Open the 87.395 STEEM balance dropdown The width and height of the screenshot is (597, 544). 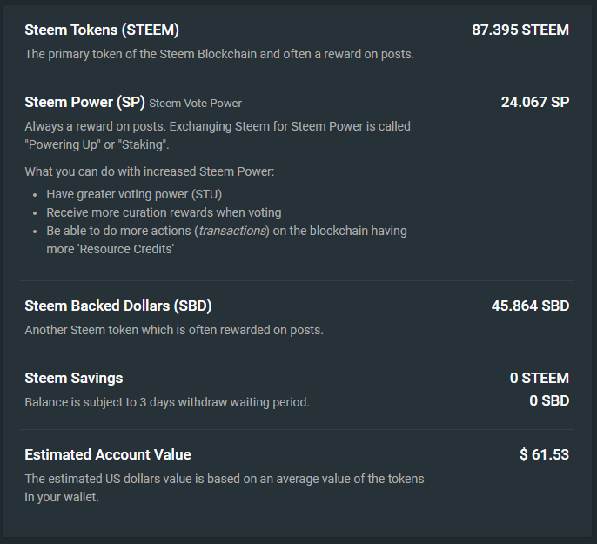[x=520, y=30]
